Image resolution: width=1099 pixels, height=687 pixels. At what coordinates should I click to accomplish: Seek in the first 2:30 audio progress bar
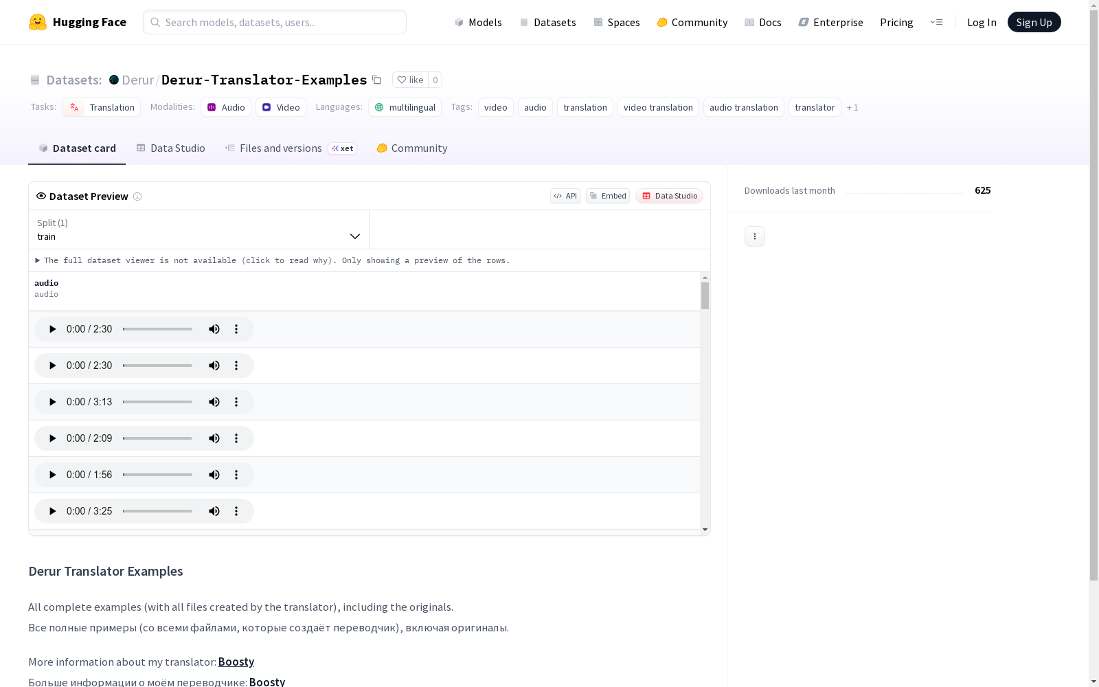click(x=158, y=329)
